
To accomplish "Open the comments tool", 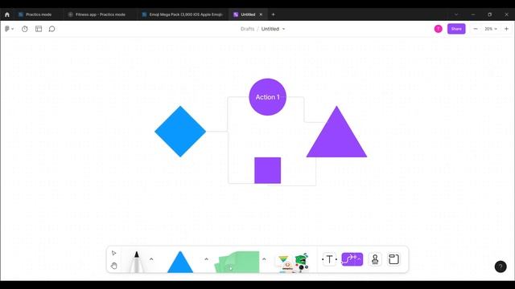I will click(51, 29).
